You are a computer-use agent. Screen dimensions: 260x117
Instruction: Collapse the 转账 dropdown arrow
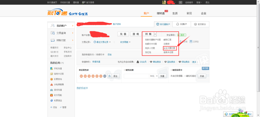click(155, 34)
